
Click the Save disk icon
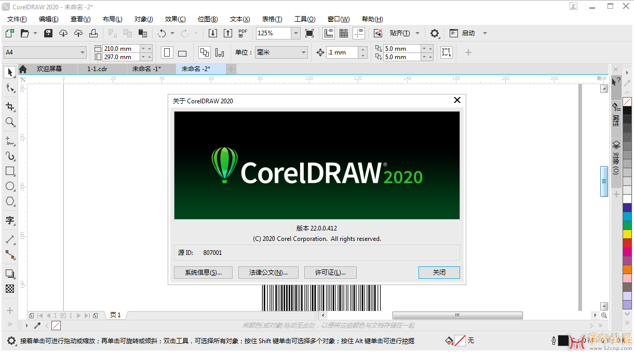click(48, 33)
